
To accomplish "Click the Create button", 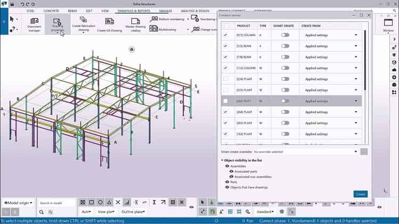I will pyautogui.click(x=360, y=194).
